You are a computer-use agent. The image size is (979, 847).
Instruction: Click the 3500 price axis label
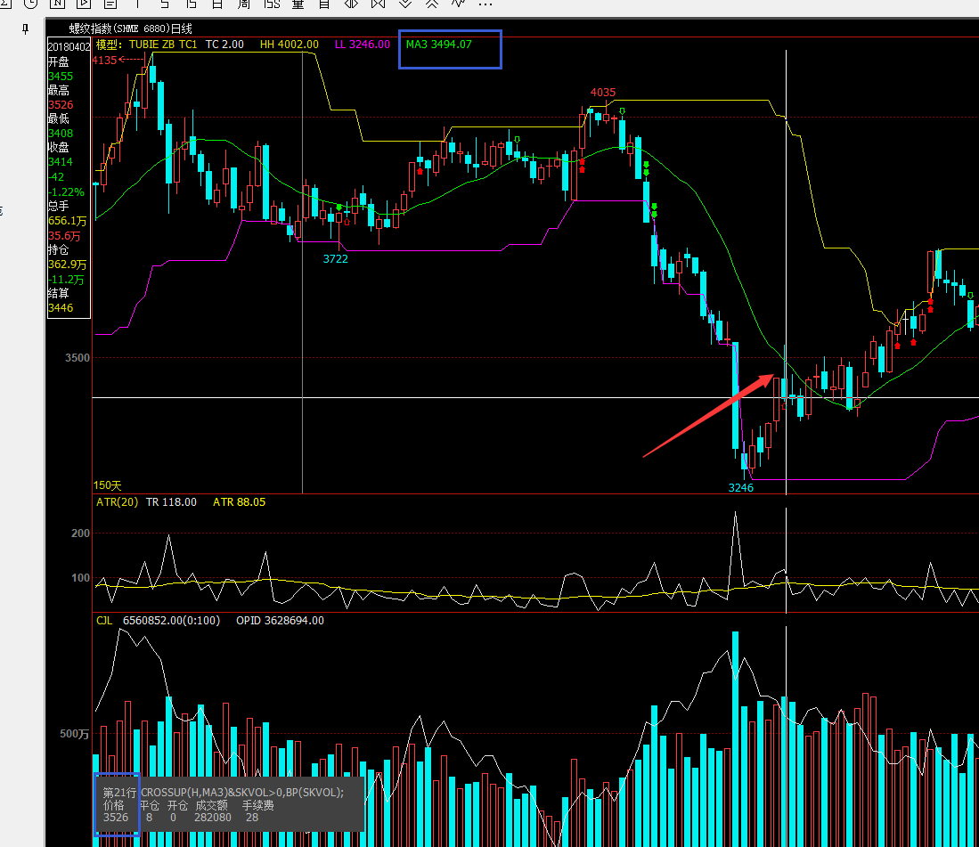click(78, 358)
